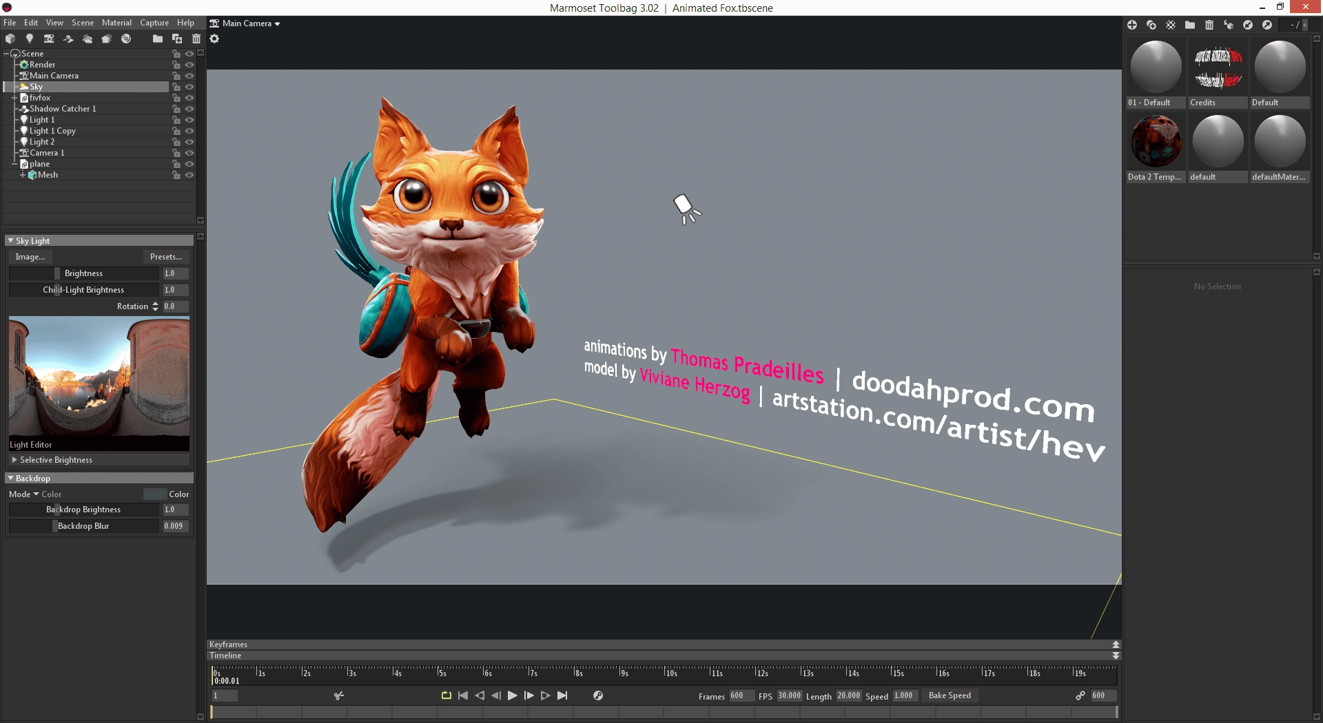Open Main Camera viewport dropdown
Viewport: 1323px width, 723px height.
245,23
